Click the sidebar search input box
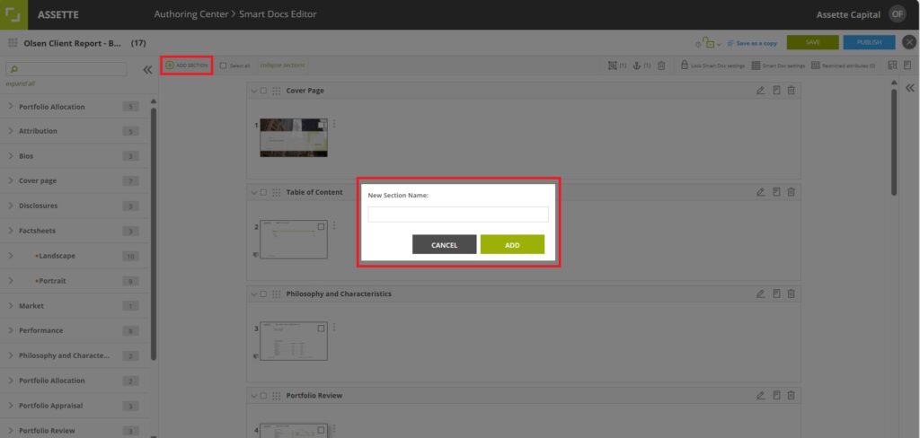The image size is (920, 438). (x=66, y=69)
